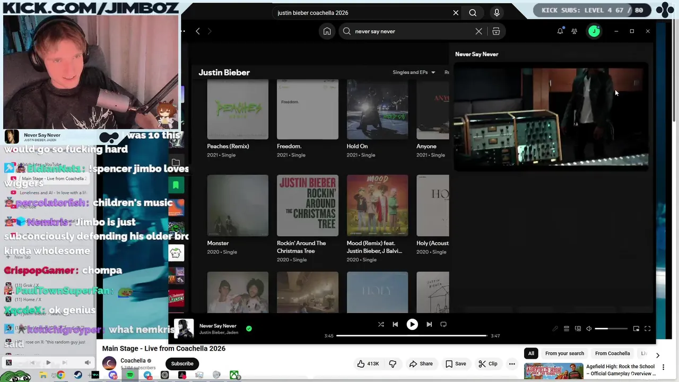Select the 'From Coachella' chip
The height and width of the screenshot is (382, 679).
coord(612,353)
